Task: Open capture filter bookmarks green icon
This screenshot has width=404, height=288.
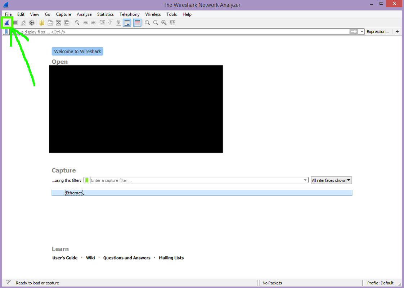Action: (87, 180)
